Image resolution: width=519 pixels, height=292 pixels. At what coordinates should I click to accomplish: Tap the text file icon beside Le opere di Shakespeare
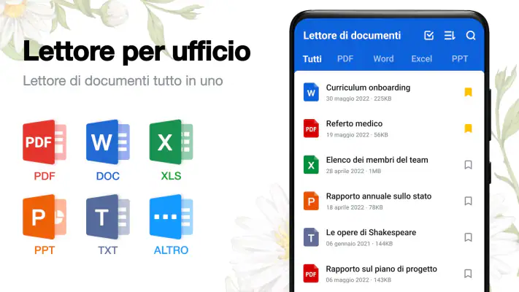coord(311,237)
